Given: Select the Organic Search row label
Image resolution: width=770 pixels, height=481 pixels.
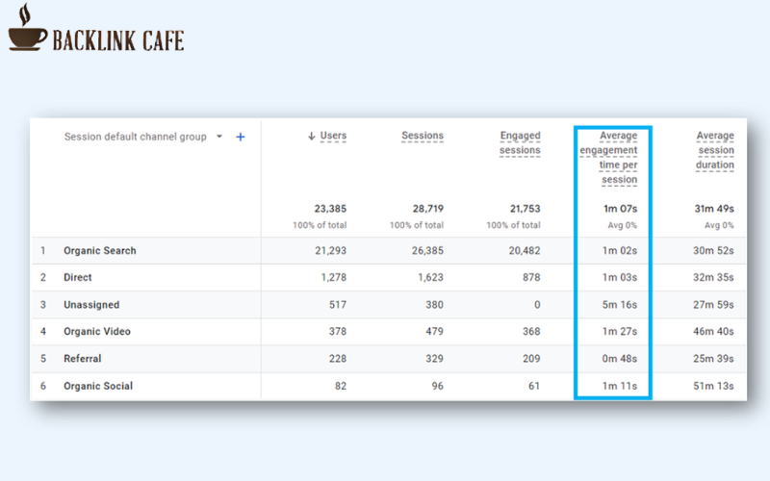Looking at the screenshot, I should pyautogui.click(x=100, y=251).
